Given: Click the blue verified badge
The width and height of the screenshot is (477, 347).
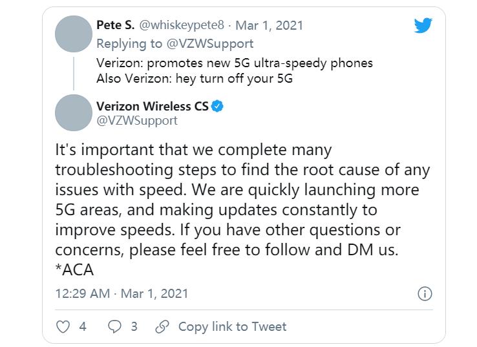Looking at the screenshot, I should [218, 106].
